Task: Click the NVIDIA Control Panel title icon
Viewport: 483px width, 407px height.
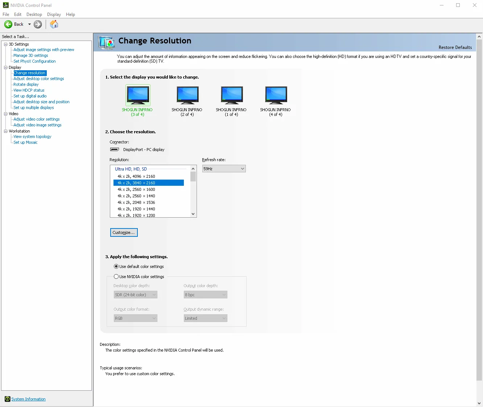Action: click(x=6, y=5)
